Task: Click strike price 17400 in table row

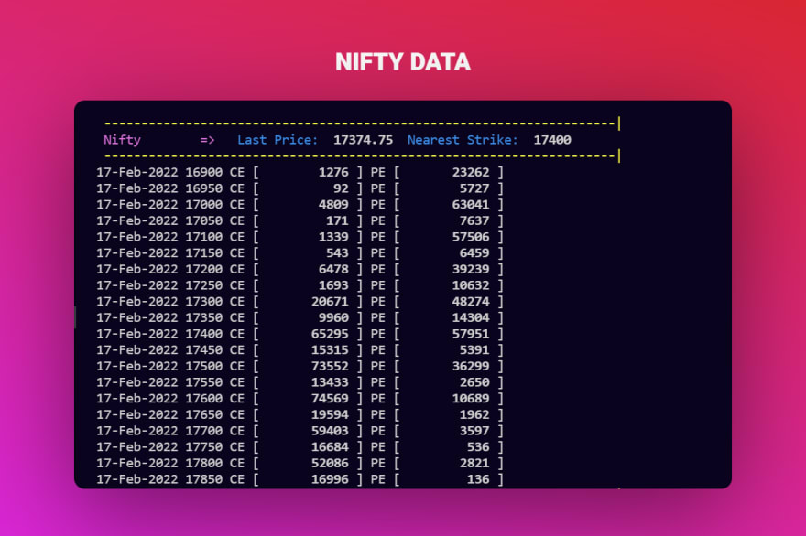Action: 204,334
